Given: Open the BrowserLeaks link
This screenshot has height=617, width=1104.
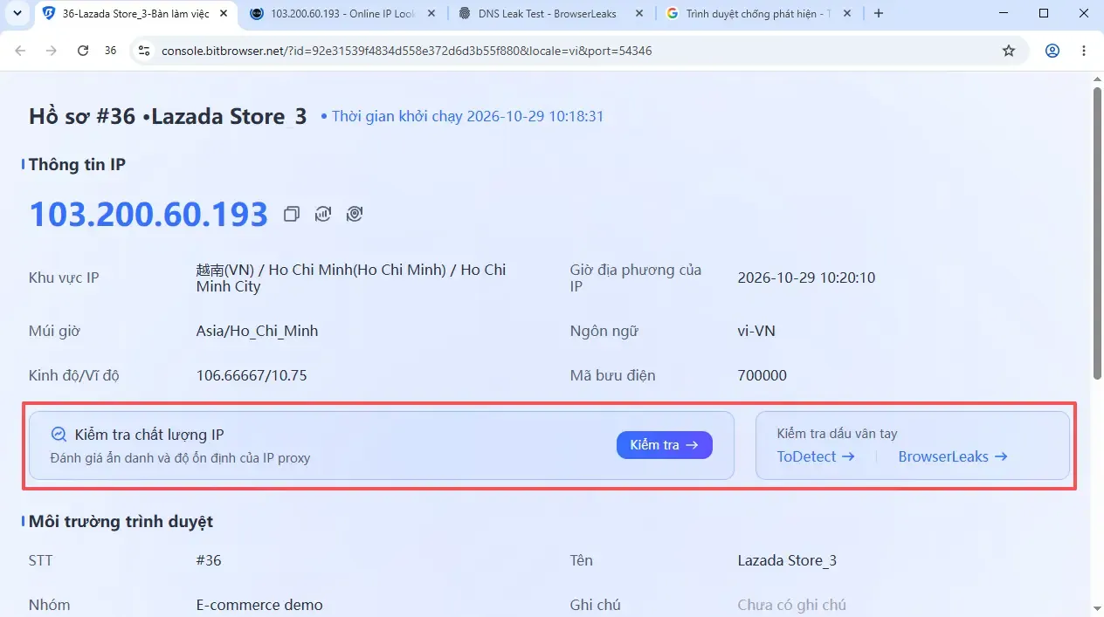Looking at the screenshot, I should coord(953,456).
